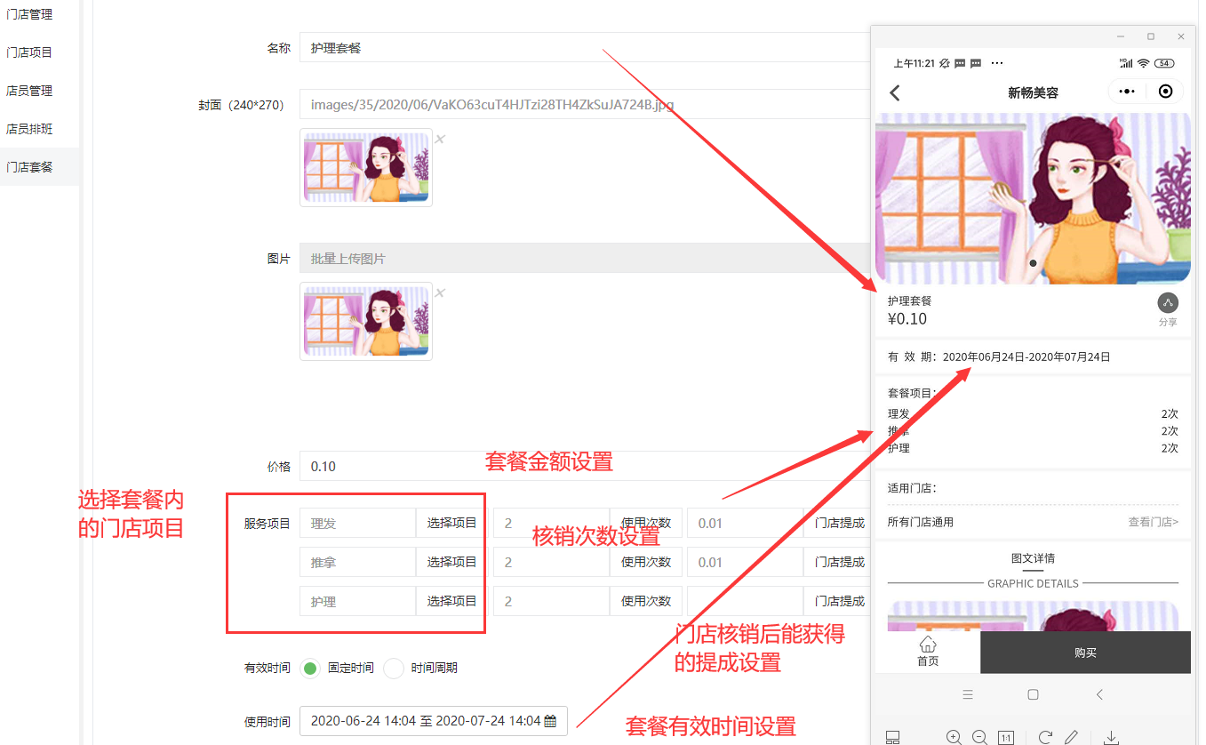The height and width of the screenshot is (745, 1206).
Task: Close the phone preview window
Action: (x=1181, y=36)
